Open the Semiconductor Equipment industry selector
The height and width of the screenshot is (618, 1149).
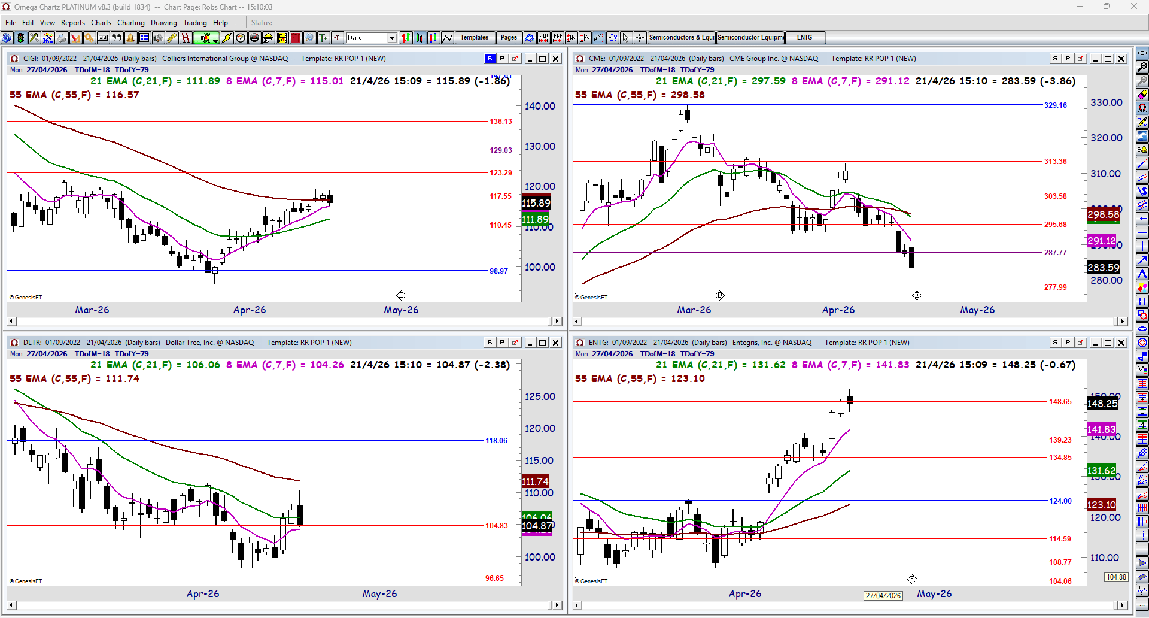point(750,38)
